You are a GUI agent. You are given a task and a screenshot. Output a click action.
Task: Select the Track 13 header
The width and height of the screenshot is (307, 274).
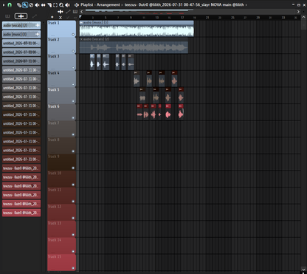click(x=61, y=229)
